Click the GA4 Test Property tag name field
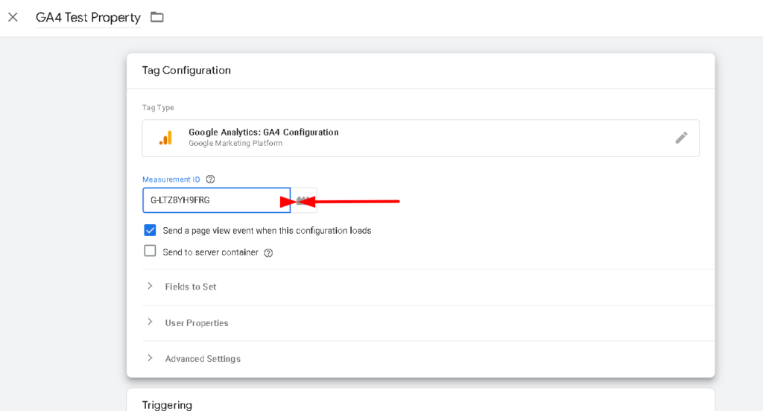The height and width of the screenshot is (411, 763). point(88,18)
